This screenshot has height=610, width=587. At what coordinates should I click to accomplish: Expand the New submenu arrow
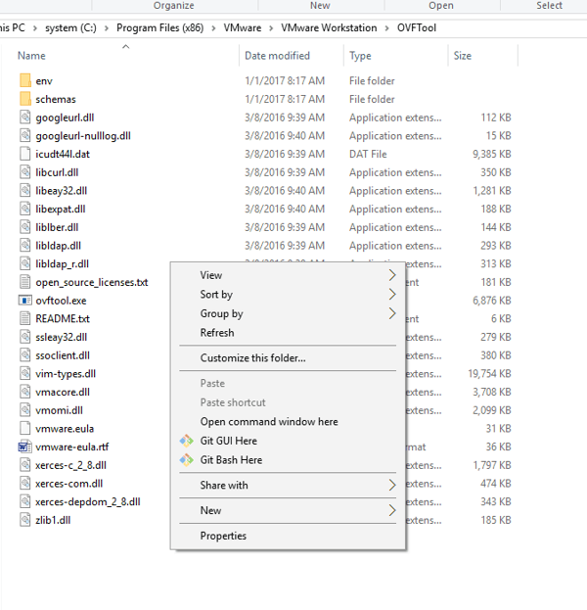coord(392,510)
